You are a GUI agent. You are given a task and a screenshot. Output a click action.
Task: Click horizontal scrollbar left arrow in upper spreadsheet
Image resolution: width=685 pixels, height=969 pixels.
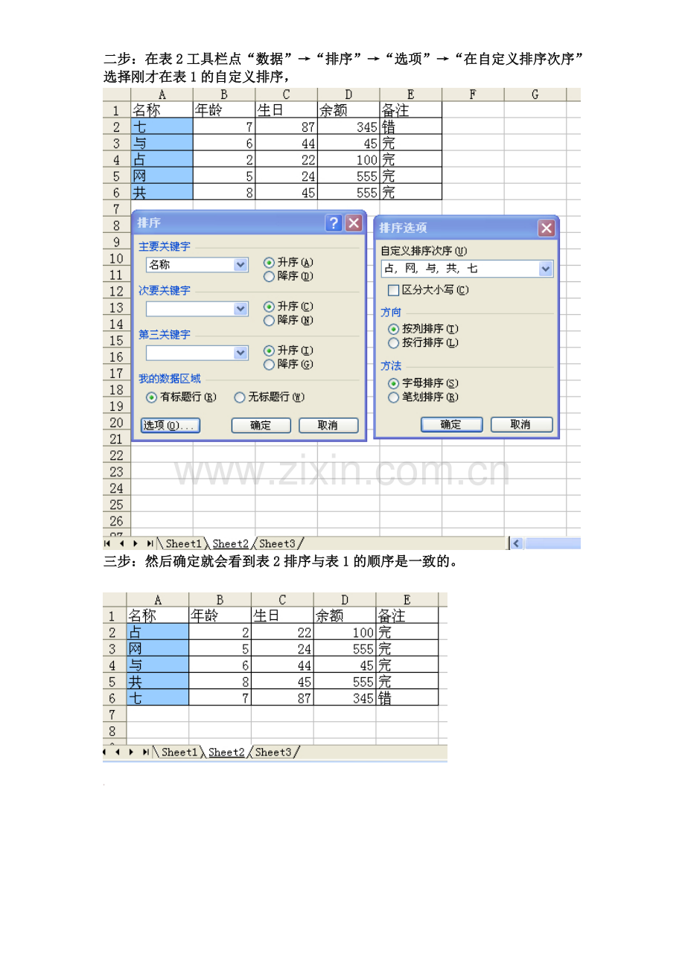click(516, 544)
